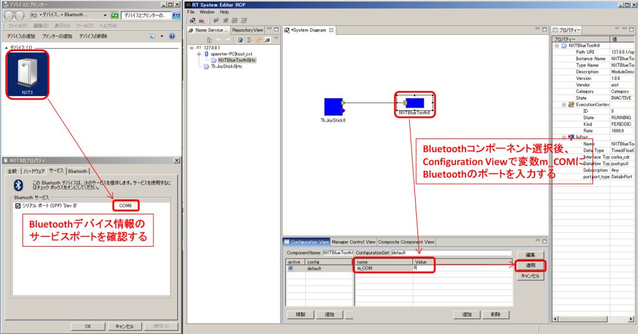Viewport: 638px width, 334px height.
Task: Select the NXTBlueTooth0 component block in diagram
Action: (414, 103)
